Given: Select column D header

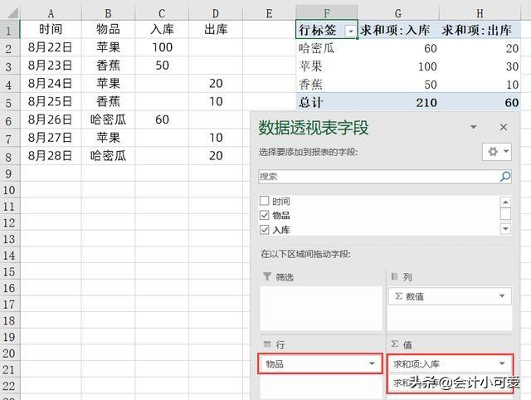Looking at the screenshot, I should point(216,13).
